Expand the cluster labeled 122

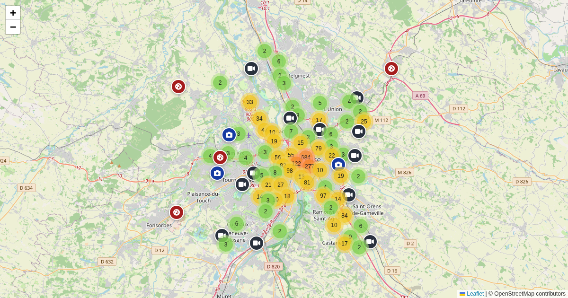coord(296,163)
